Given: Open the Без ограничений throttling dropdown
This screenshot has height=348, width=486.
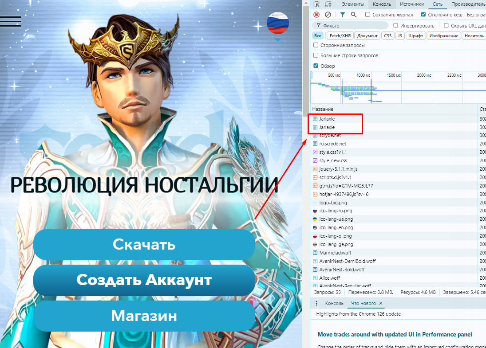Looking at the screenshot, I should pyautogui.click(x=476, y=15).
